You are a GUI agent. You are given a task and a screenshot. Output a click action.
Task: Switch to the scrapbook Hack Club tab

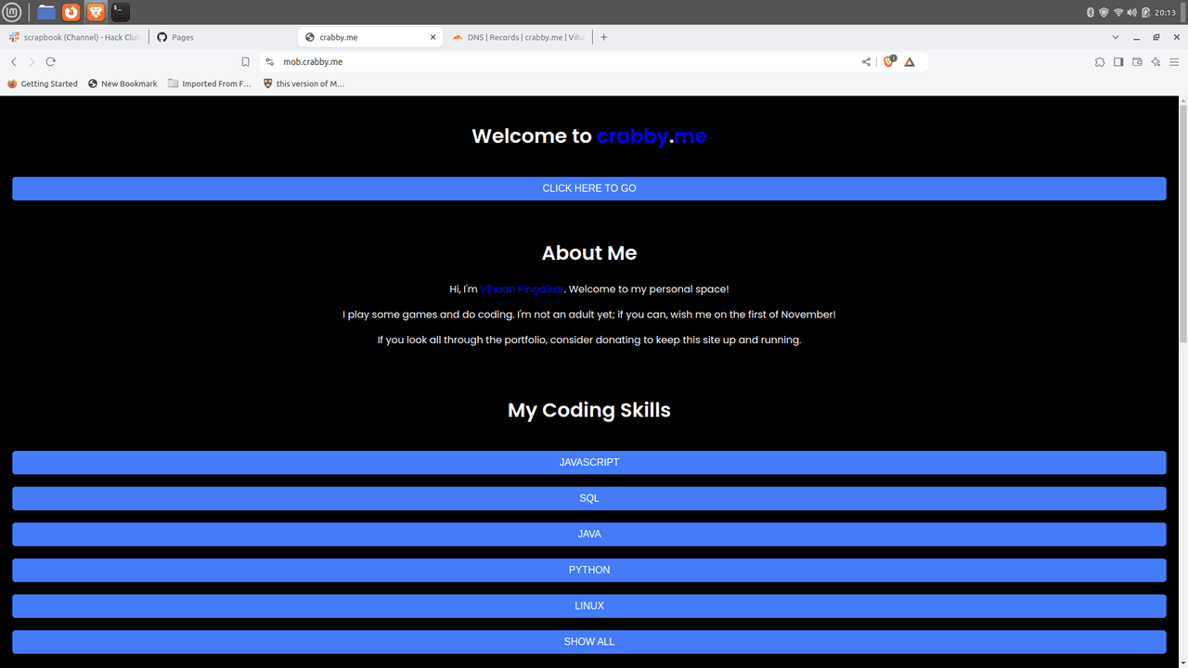click(74, 37)
